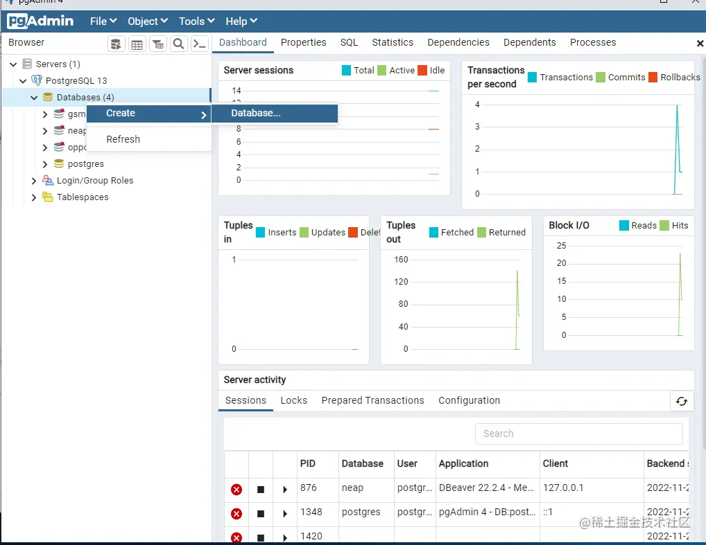Click the Search field in Server activity
This screenshot has width=706, height=545.
(x=579, y=434)
